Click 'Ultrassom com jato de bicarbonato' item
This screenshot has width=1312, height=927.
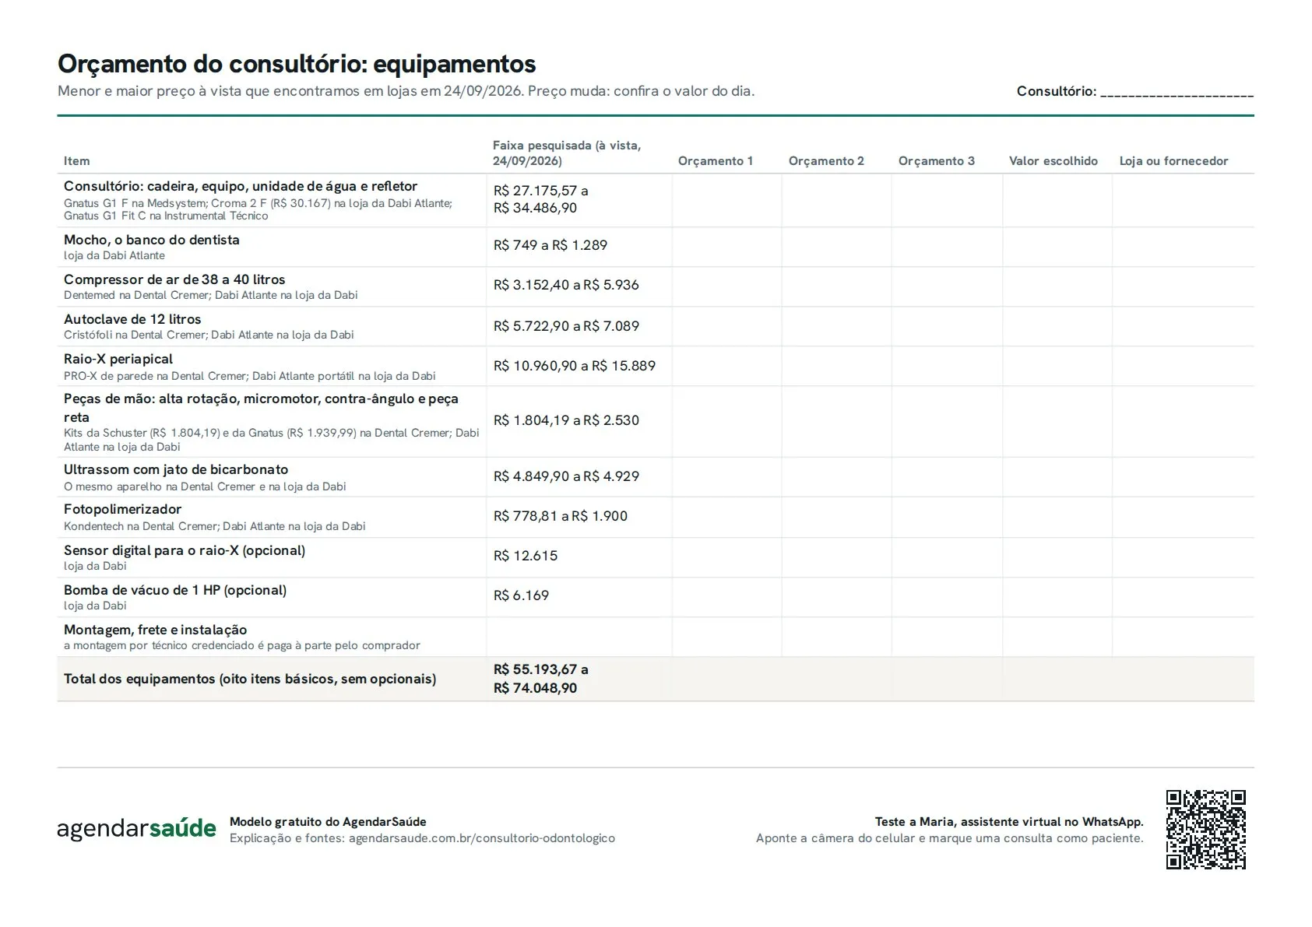pyautogui.click(x=176, y=469)
